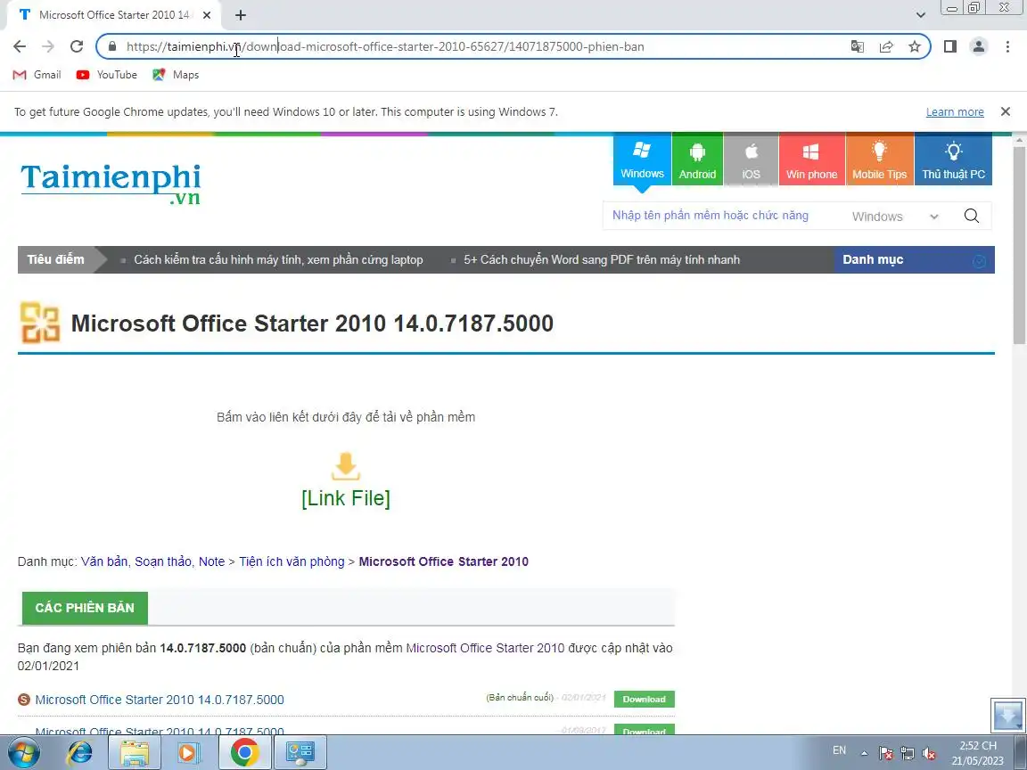Click the [Link File] download link
Screen dimensions: 1027x770
(x=346, y=498)
